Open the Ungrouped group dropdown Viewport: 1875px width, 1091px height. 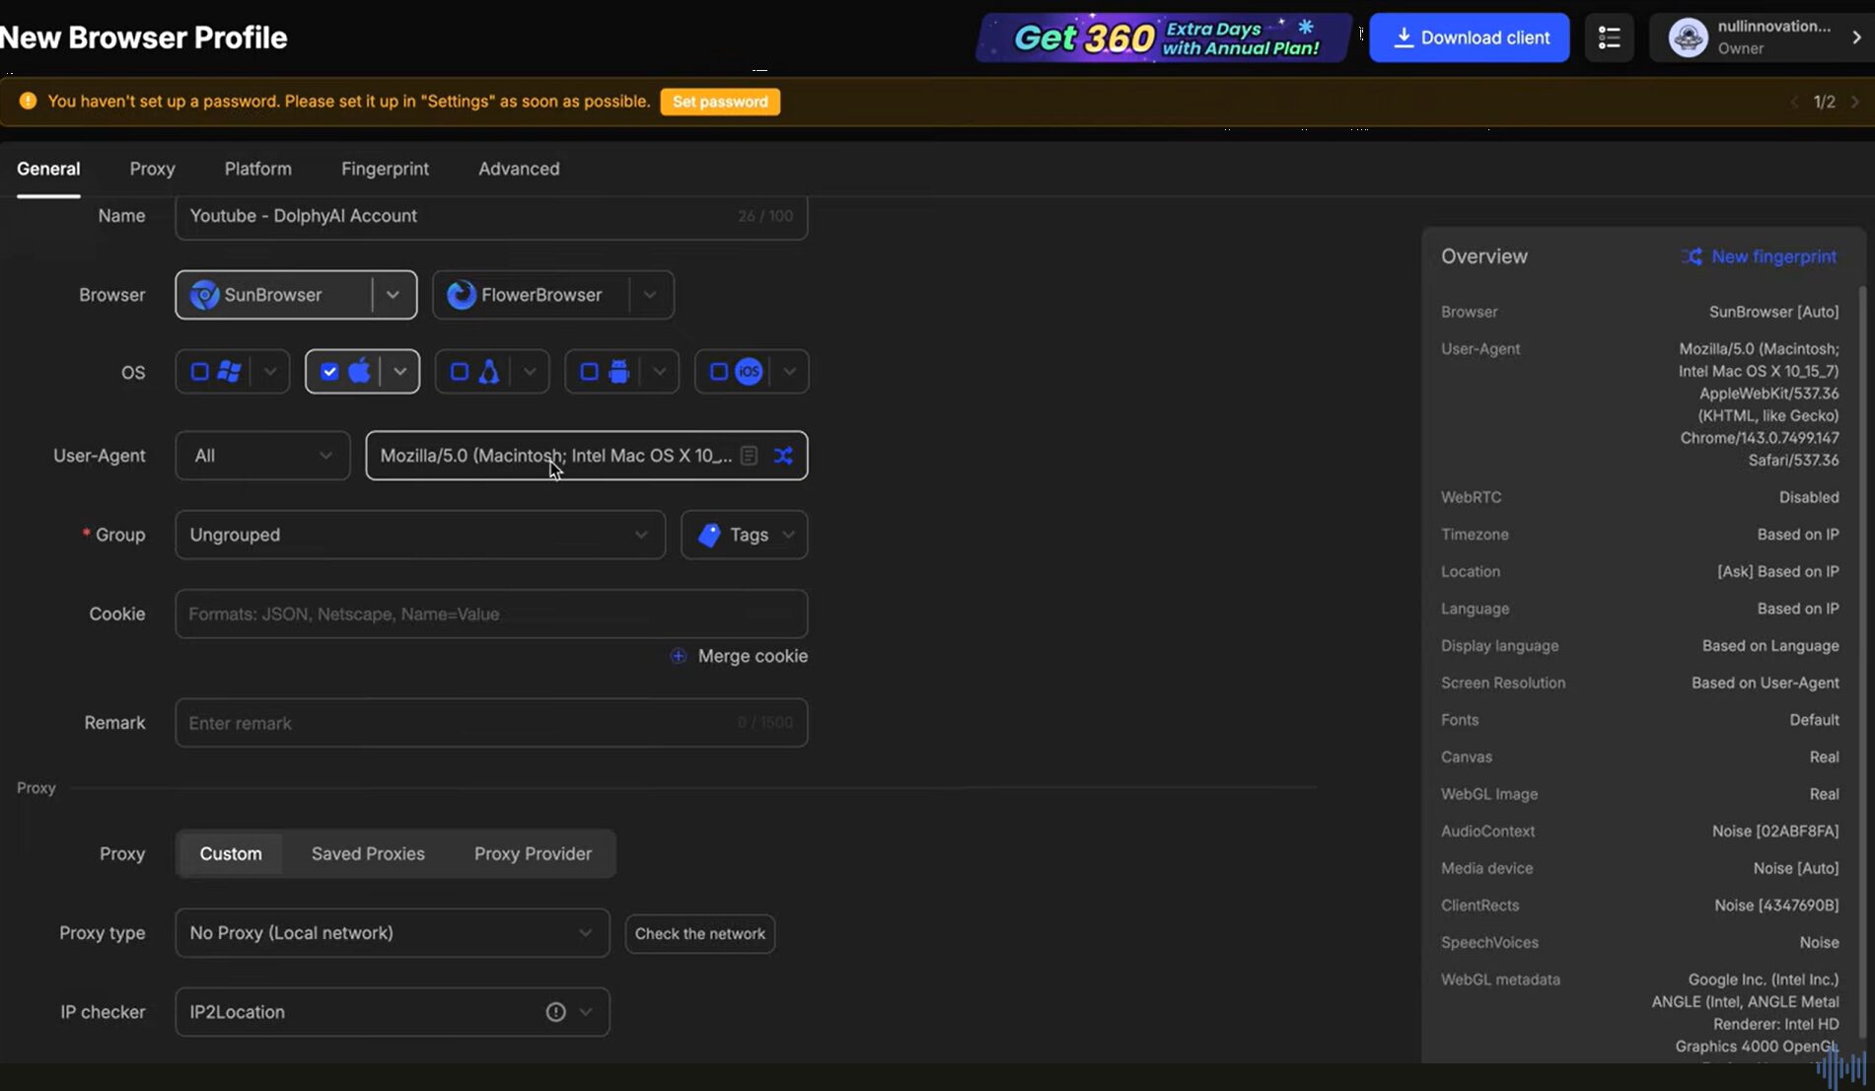pyautogui.click(x=420, y=535)
